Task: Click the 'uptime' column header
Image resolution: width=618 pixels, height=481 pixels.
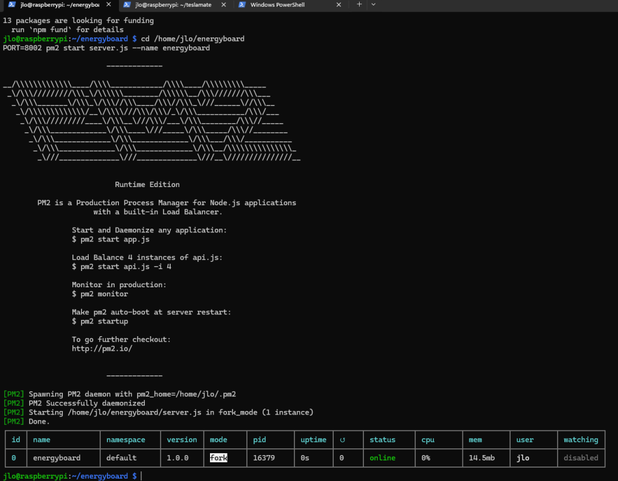Action: (313, 440)
